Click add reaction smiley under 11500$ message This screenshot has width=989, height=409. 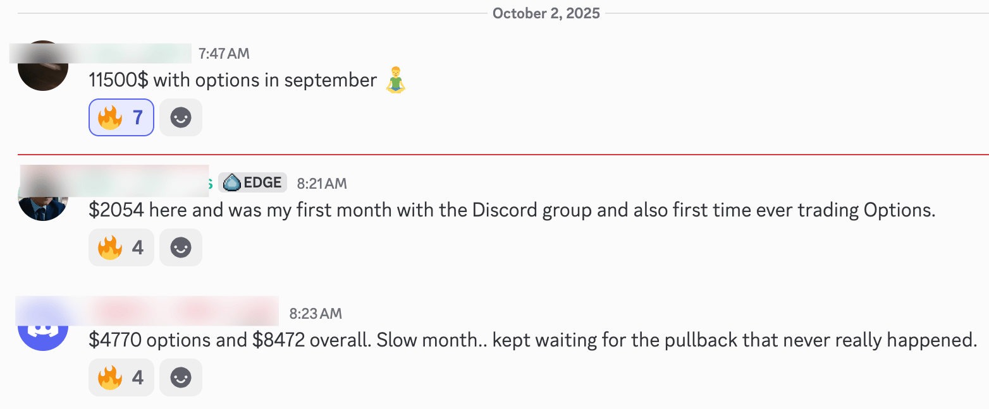coord(181,117)
